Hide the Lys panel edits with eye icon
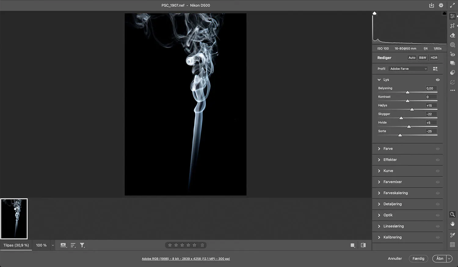 438,80
